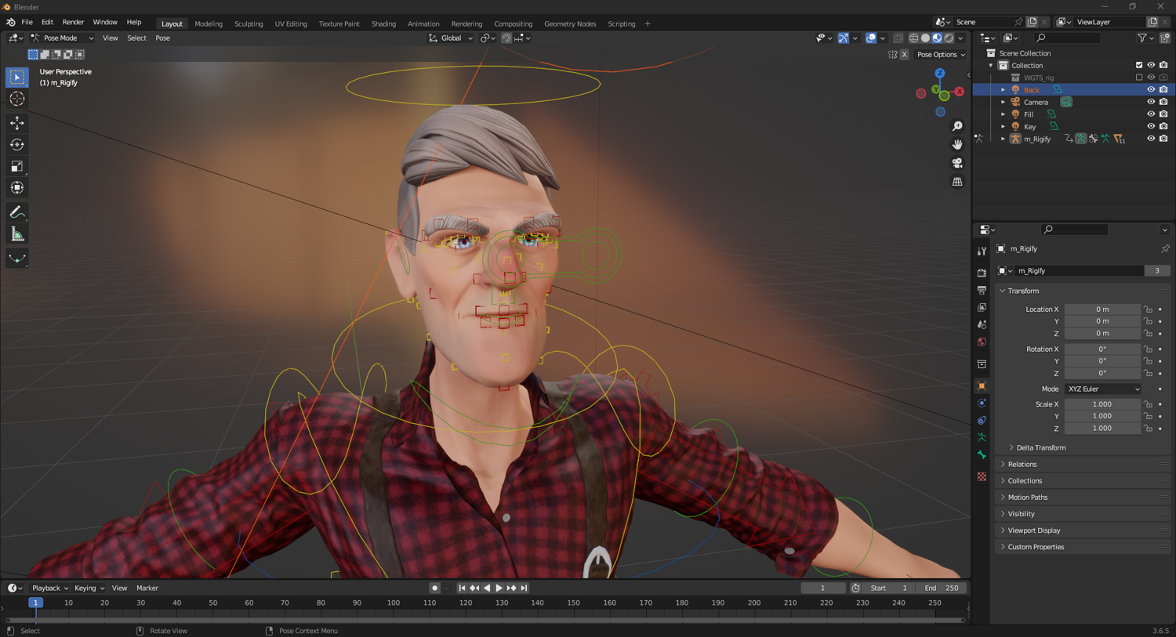The image size is (1176, 637).
Task: Click the viewport zoom magnifier gizmo
Action: (x=957, y=126)
